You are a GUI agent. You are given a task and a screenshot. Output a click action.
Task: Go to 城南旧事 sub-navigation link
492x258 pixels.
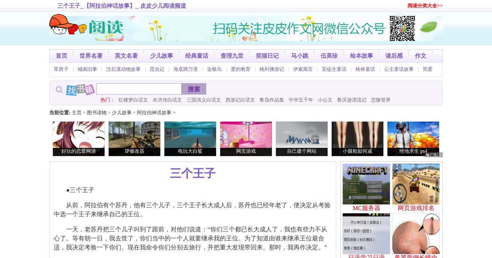87,69
